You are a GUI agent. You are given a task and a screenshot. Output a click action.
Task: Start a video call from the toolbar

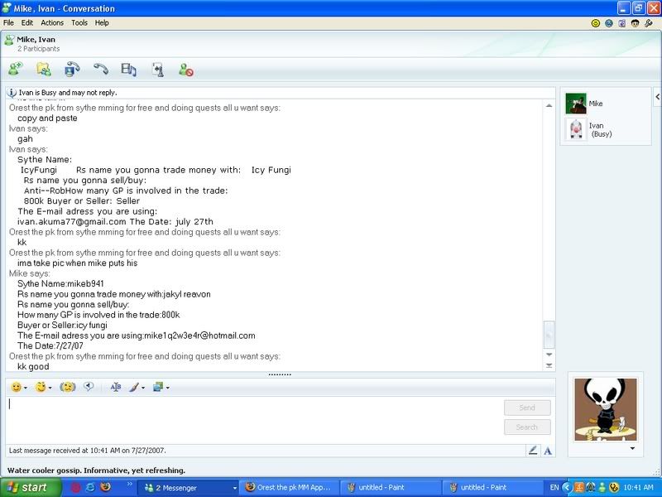pos(73,70)
